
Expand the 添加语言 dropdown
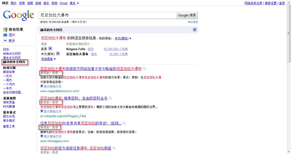[x=48, y=59]
